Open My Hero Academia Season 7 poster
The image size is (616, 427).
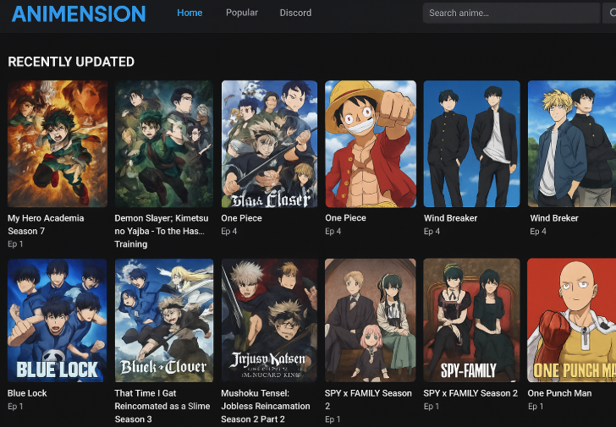tap(58, 144)
